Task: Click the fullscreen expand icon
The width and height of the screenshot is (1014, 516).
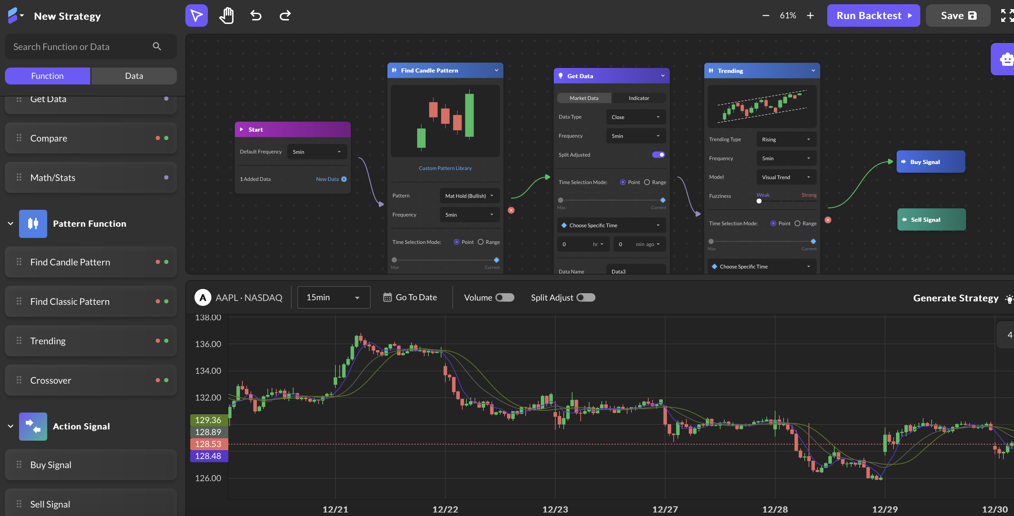Action: pos(1007,16)
